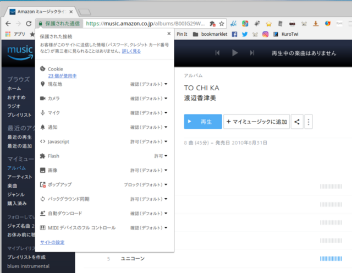Open the 詳しく見る learn more link

click(131, 51)
